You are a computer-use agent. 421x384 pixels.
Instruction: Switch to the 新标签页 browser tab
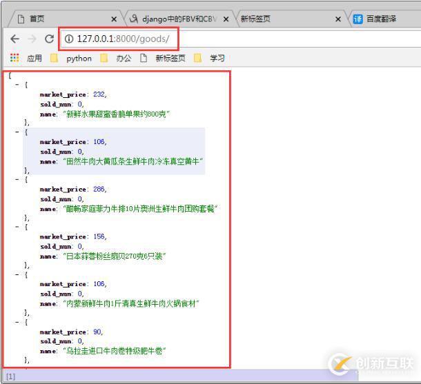pos(291,19)
